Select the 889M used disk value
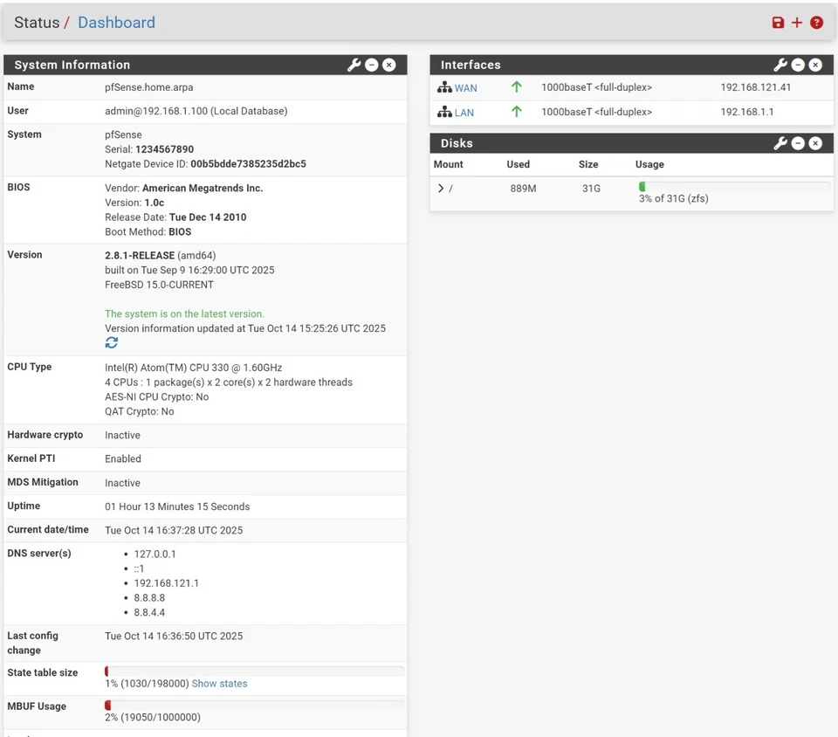 point(523,188)
